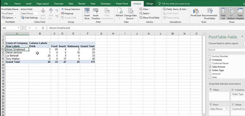Select the Liz Beherall cell
245x116 pixels.
click(x=17, y=56)
